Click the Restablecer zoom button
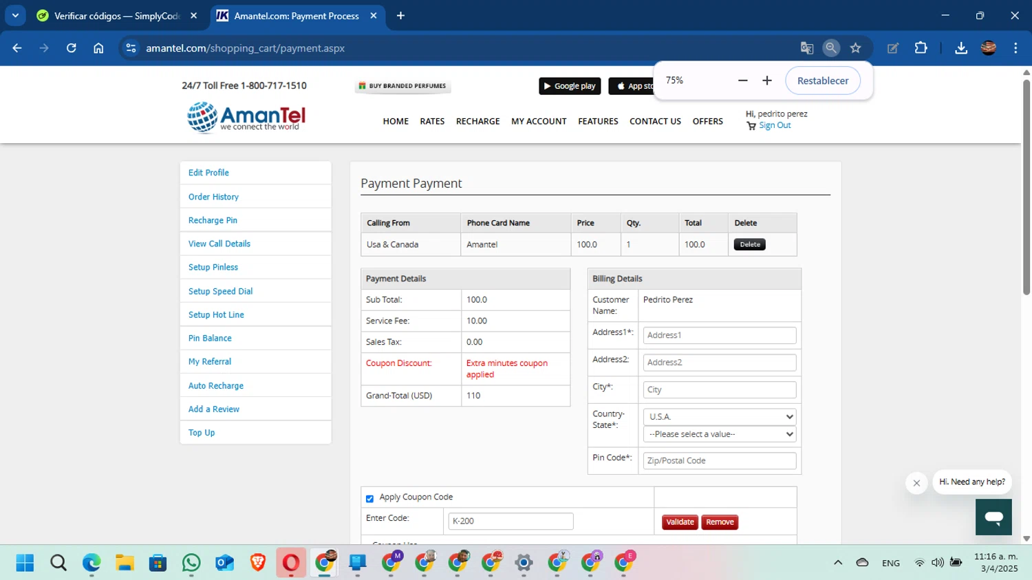 click(823, 80)
